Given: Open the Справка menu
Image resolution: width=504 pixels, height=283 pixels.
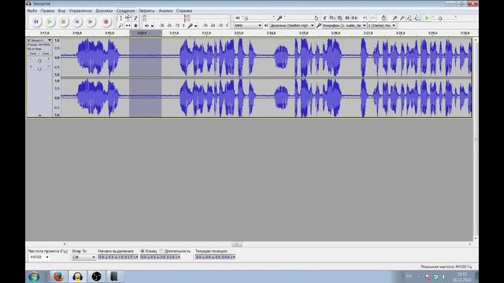Looking at the screenshot, I should 184,10.
